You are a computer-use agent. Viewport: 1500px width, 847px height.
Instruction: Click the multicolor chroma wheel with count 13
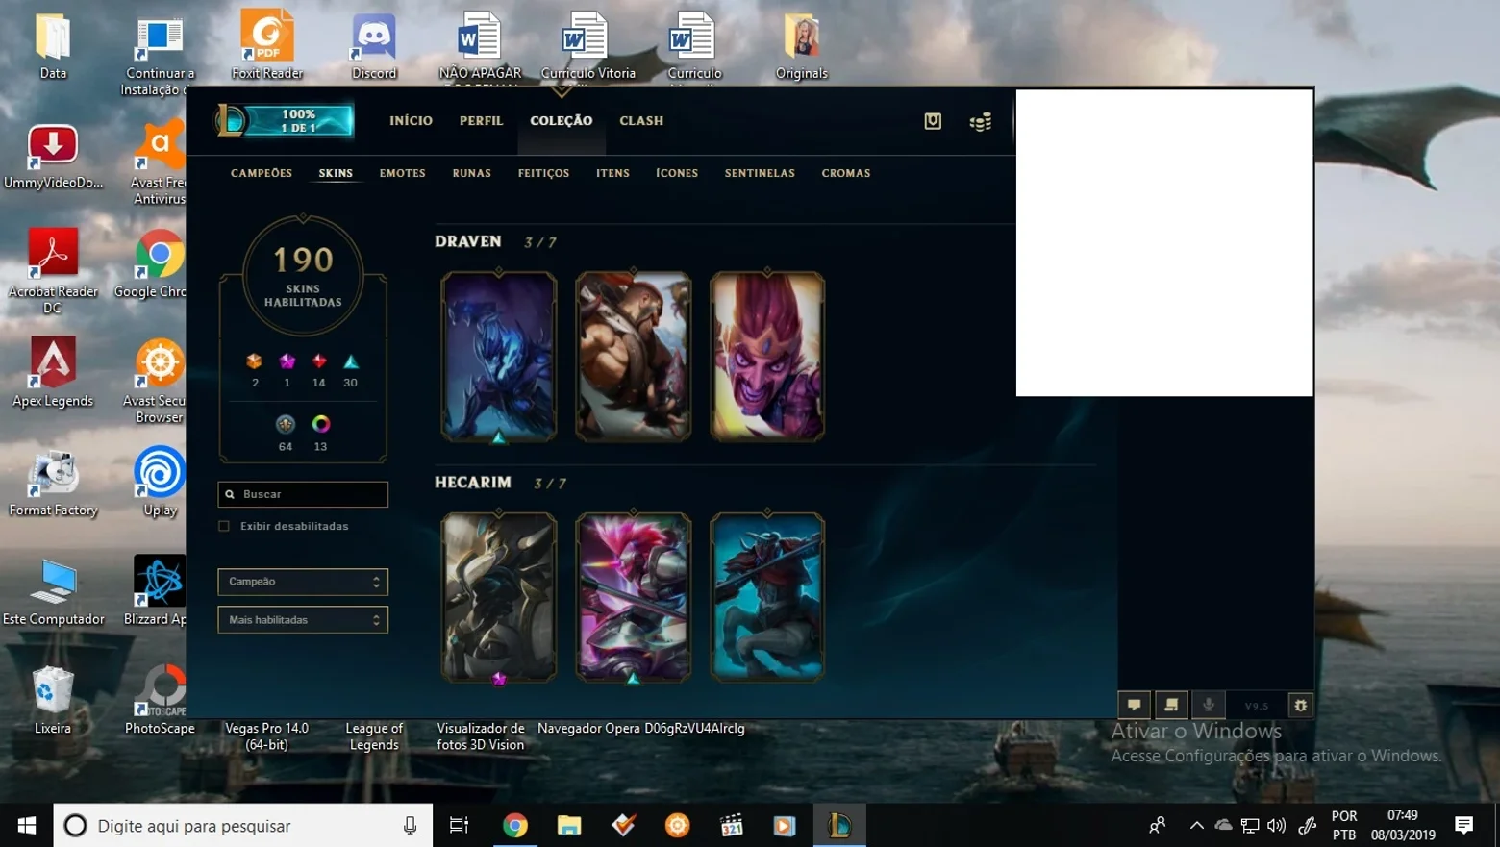(x=321, y=424)
